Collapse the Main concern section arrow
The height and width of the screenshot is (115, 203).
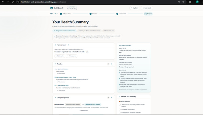[68, 45]
